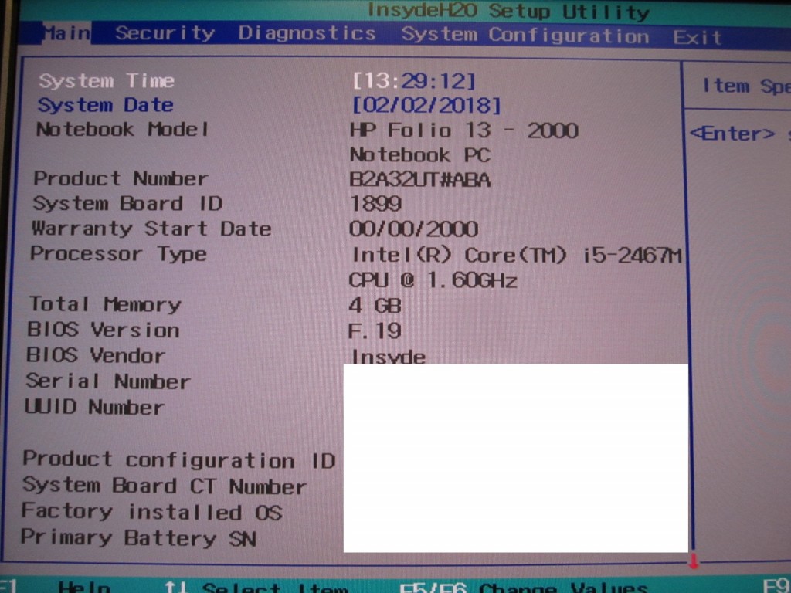Click the 1899 system board value
The height and width of the screenshot is (593, 791).
pyautogui.click(x=375, y=204)
